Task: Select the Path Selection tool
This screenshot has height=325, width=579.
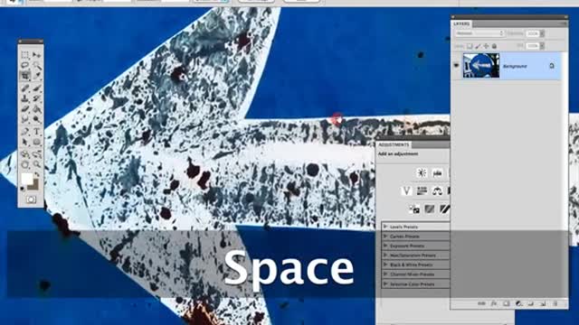Action: 25,142
